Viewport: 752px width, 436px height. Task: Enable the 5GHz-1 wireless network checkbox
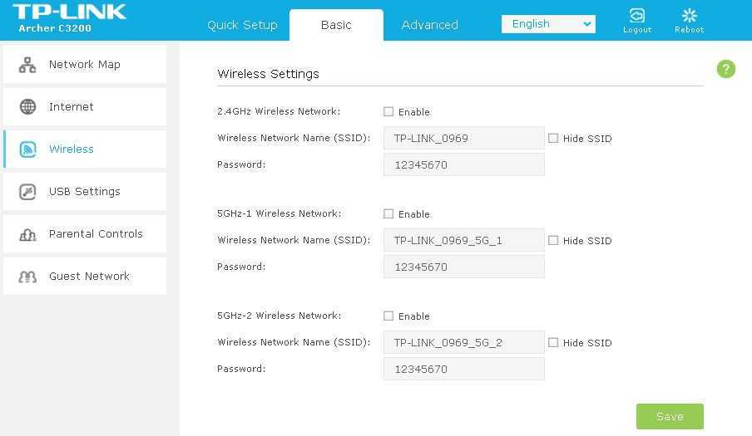click(388, 213)
